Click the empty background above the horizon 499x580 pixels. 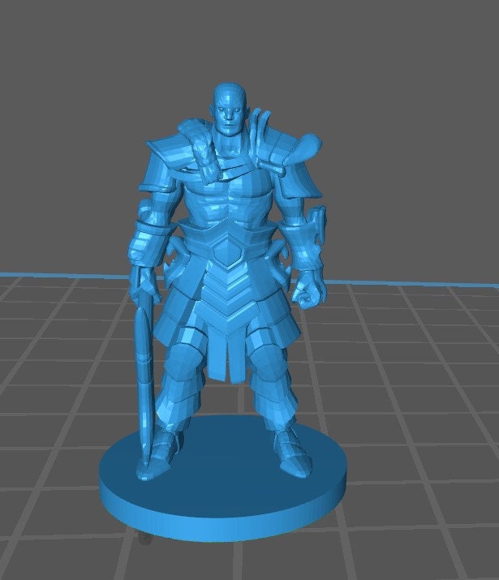coord(406,122)
